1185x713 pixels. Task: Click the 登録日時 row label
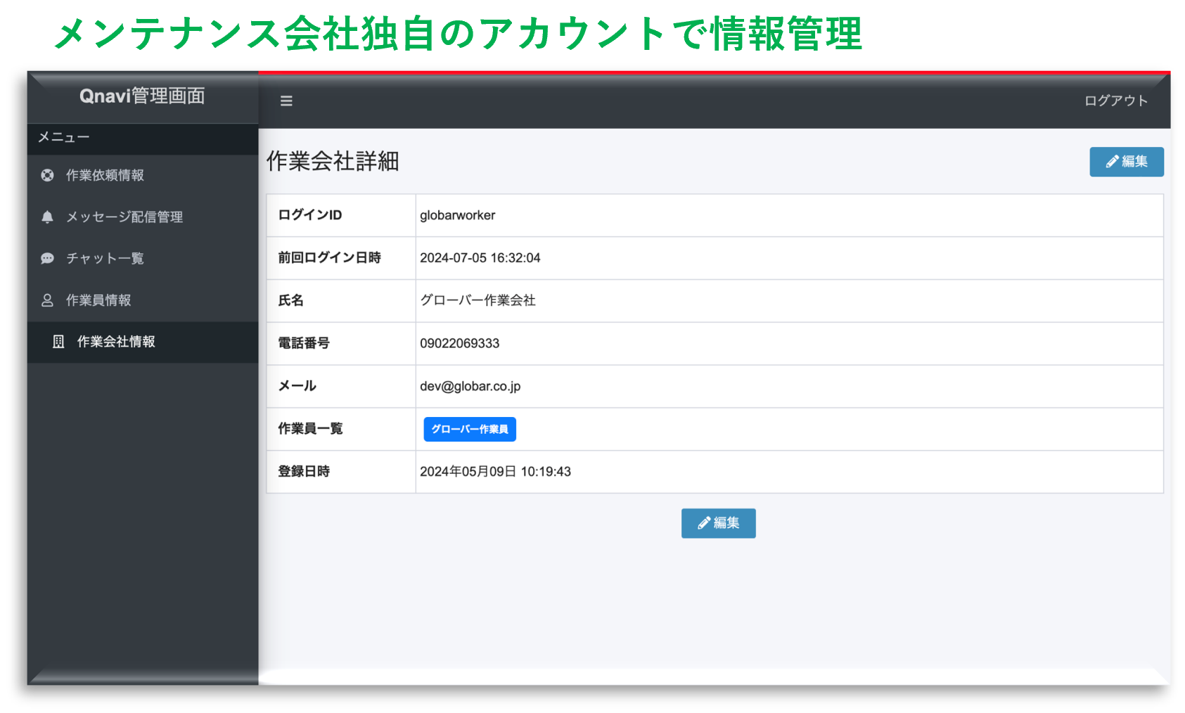click(x=304, y=472)
